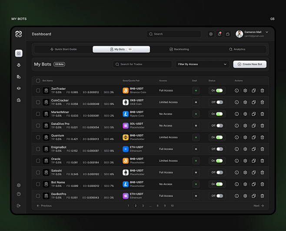The image size is (286, 231).
Task: Select the Bot Name row checkbox
Action: [x=38, y=184]
